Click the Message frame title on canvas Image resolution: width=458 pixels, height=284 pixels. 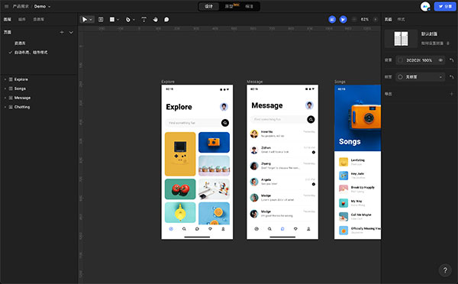click(x=255, y=82)
